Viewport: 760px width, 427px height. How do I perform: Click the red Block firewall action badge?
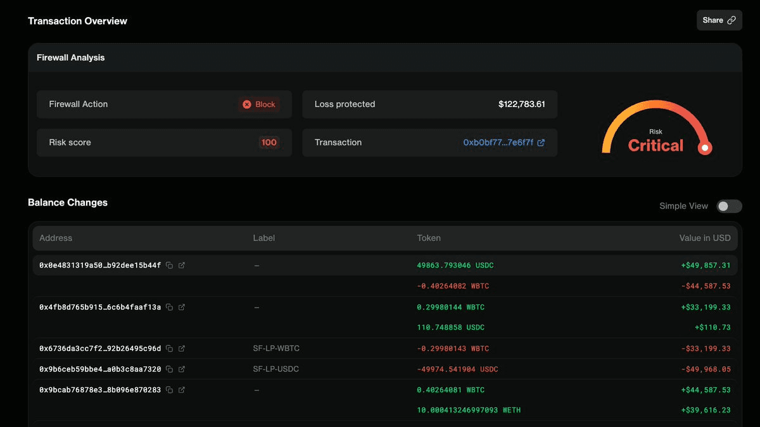tap(259, 104)
